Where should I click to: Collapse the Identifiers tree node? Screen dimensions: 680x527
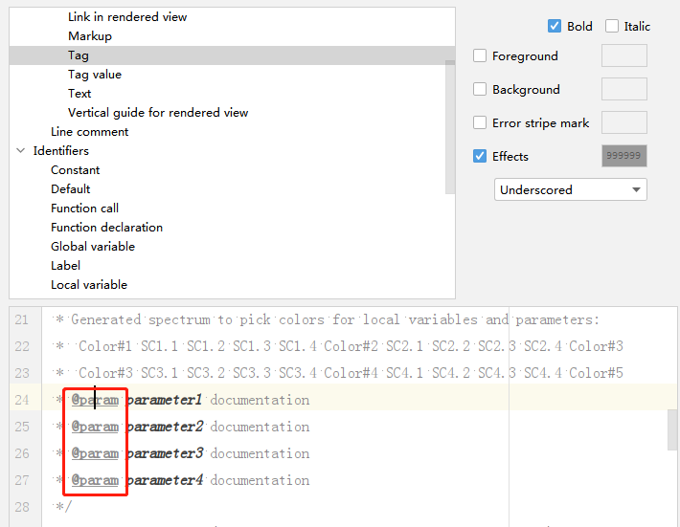tap(20, 151)
